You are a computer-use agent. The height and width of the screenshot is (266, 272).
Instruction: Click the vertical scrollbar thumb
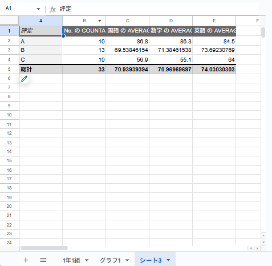[x=263, y=33]
